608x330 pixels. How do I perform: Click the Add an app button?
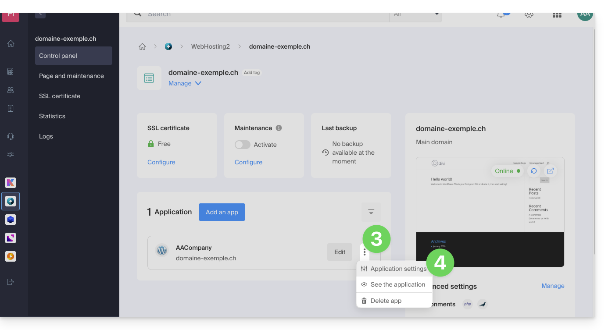click(x=222, y=212)
